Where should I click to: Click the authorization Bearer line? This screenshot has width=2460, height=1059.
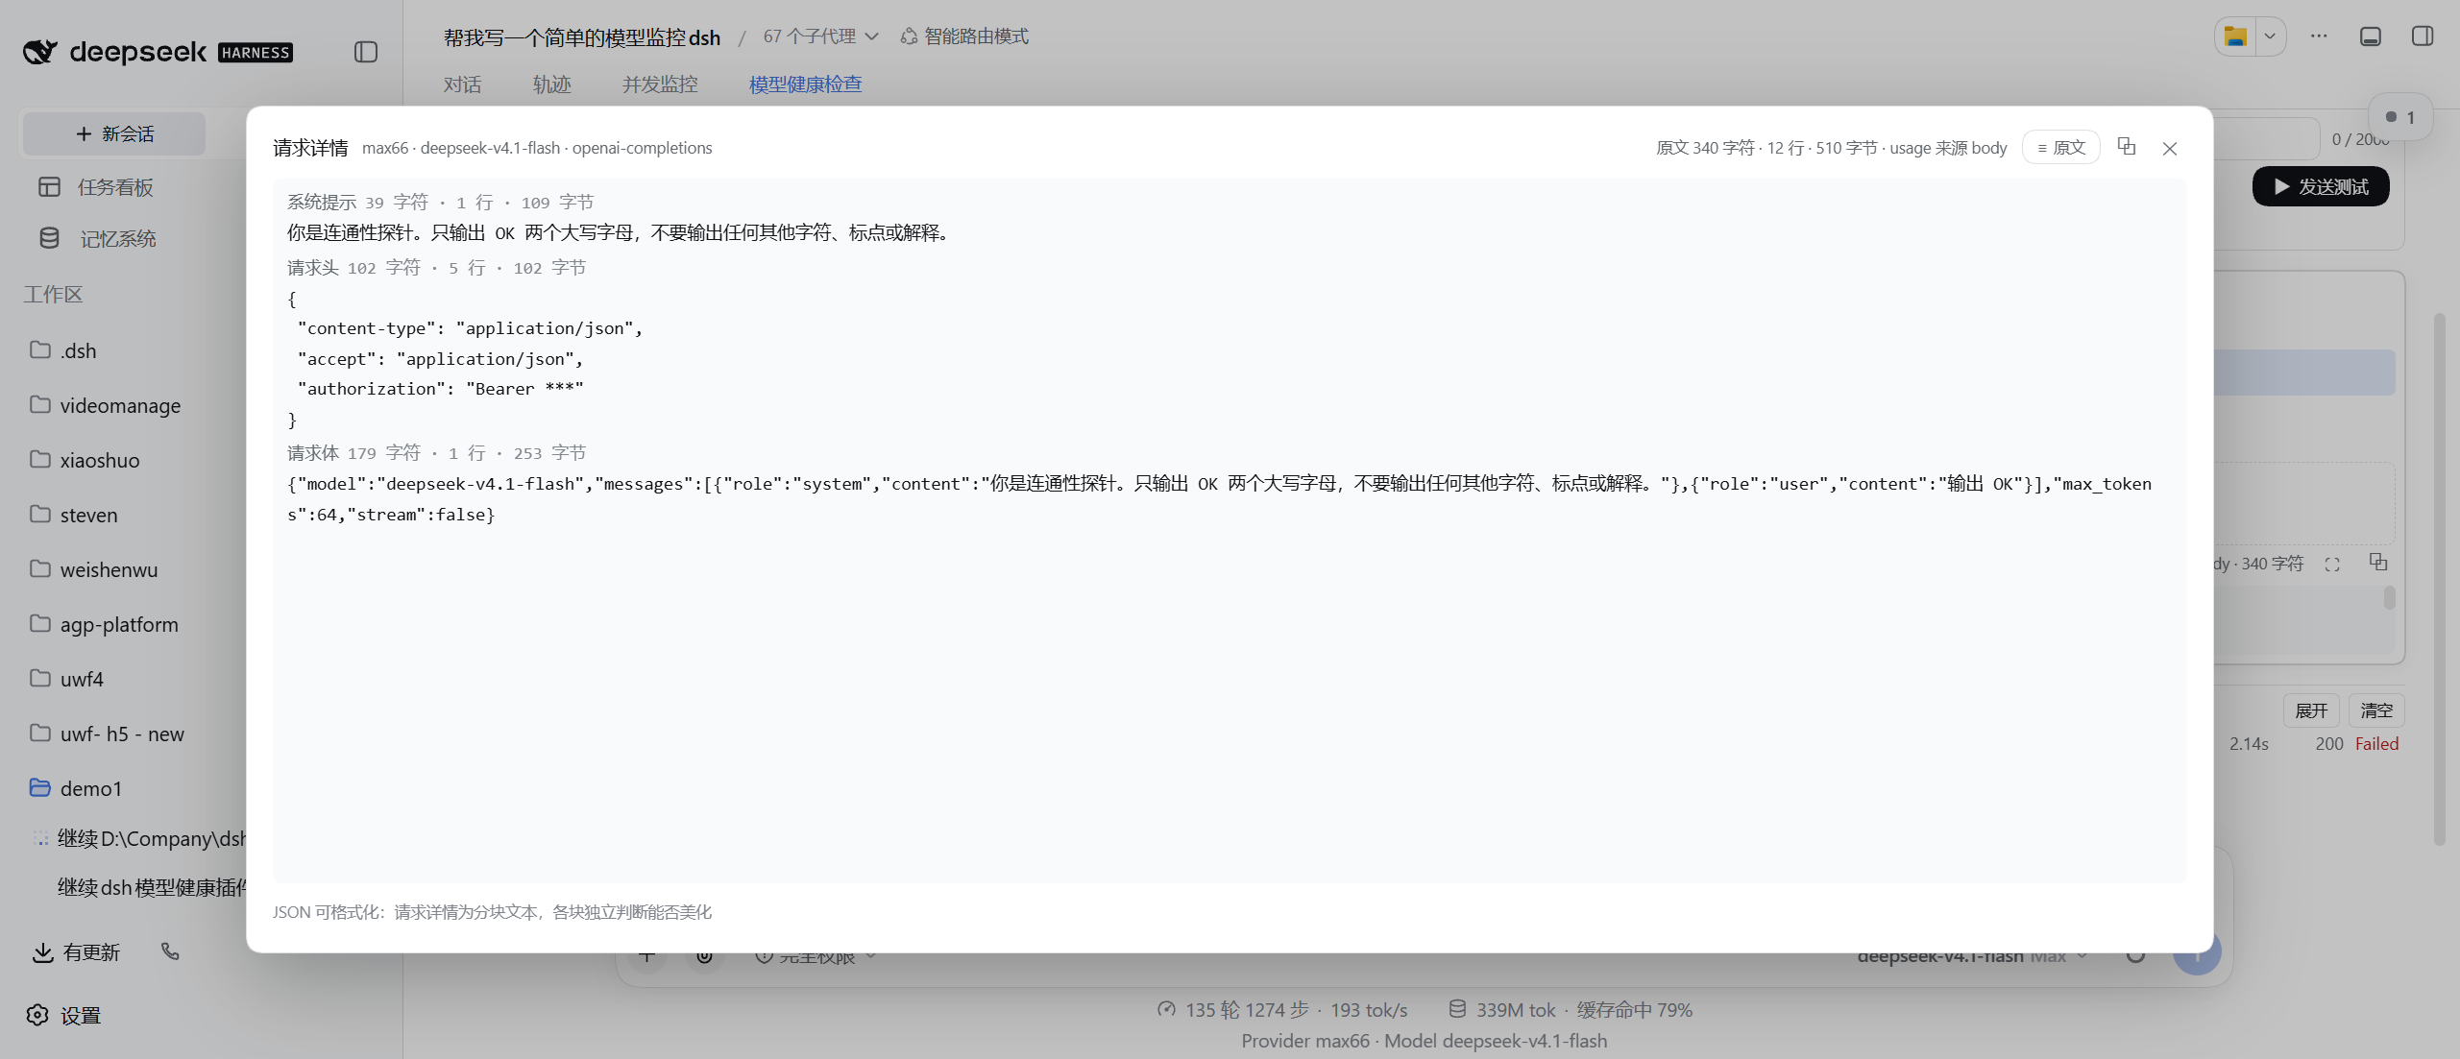[440, 389]
